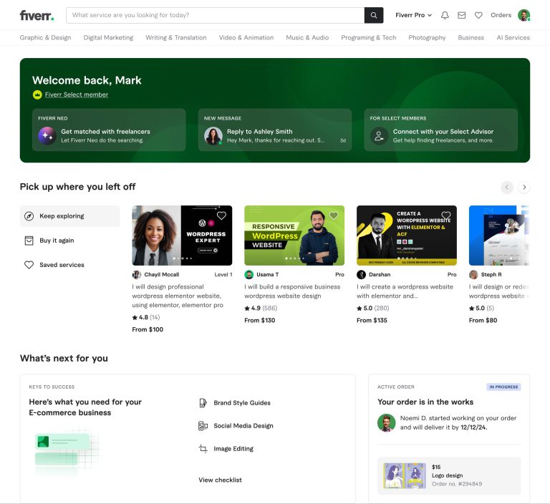Open the WordPress Expert gig thumbnail
This screenshot has width=550, height=504.
coord(182,236)
